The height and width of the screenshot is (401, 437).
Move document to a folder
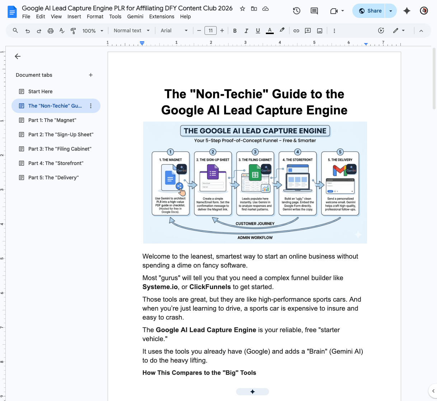coord(254,9)
